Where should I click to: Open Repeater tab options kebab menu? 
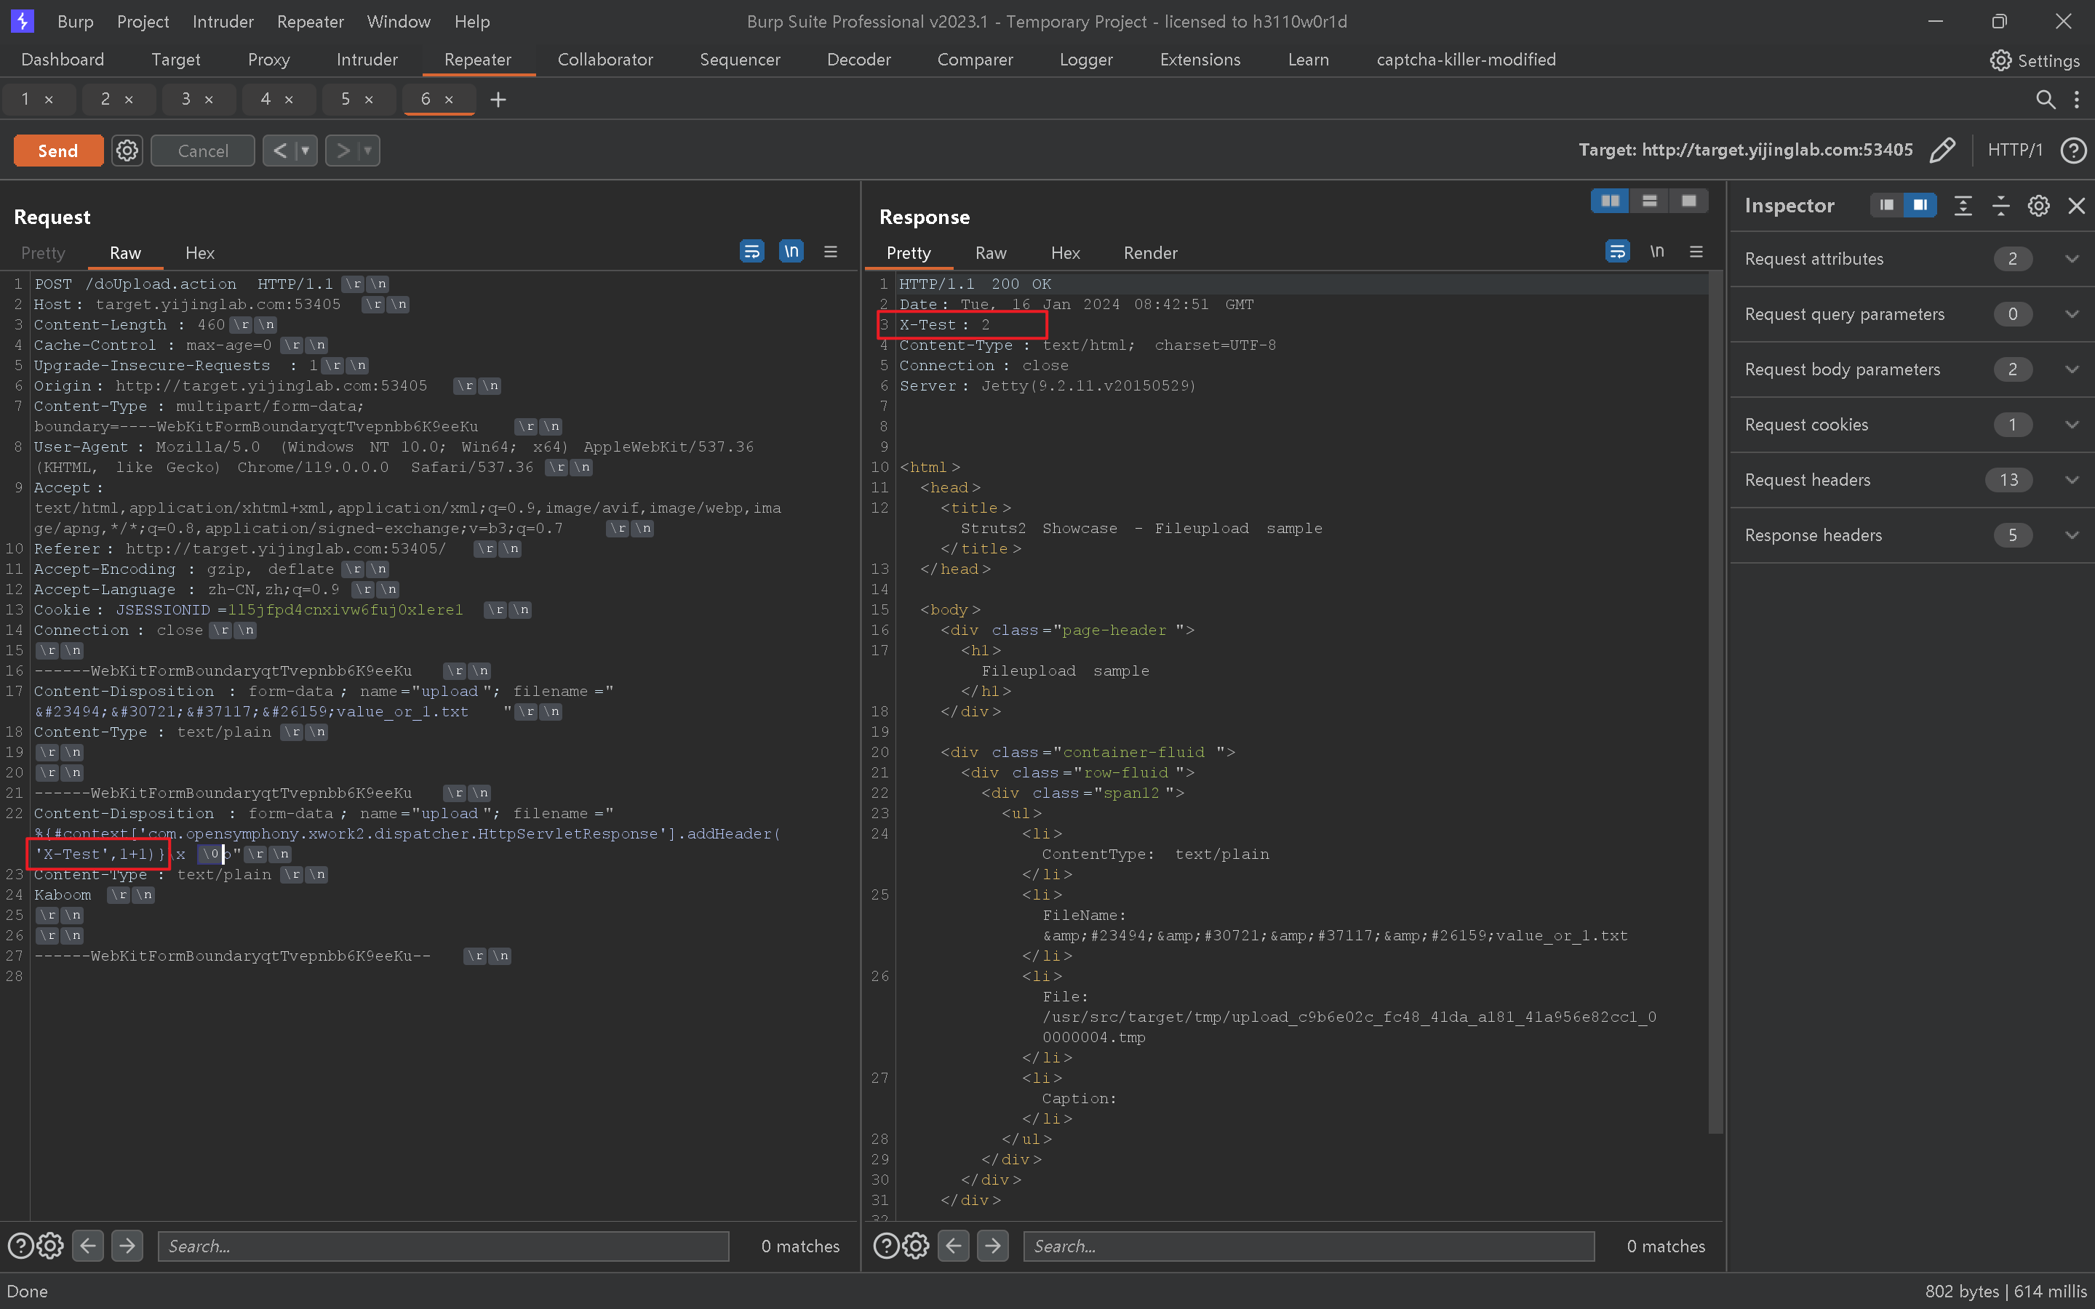click(x=2077, y=100)
